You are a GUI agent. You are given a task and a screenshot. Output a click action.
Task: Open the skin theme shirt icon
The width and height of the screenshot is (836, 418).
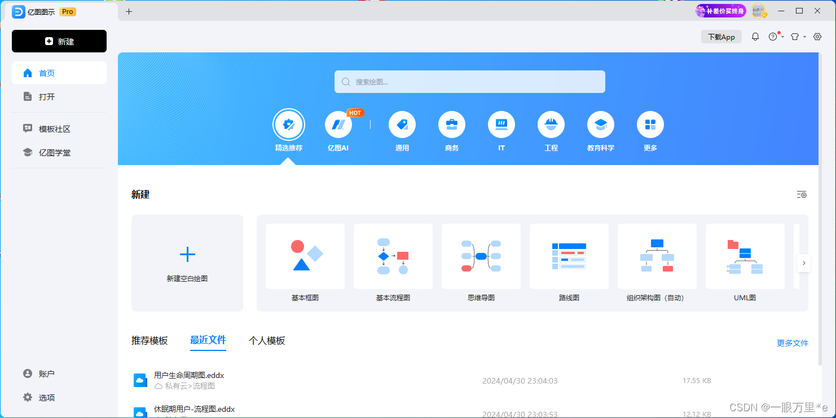click(x=795, y=37)
